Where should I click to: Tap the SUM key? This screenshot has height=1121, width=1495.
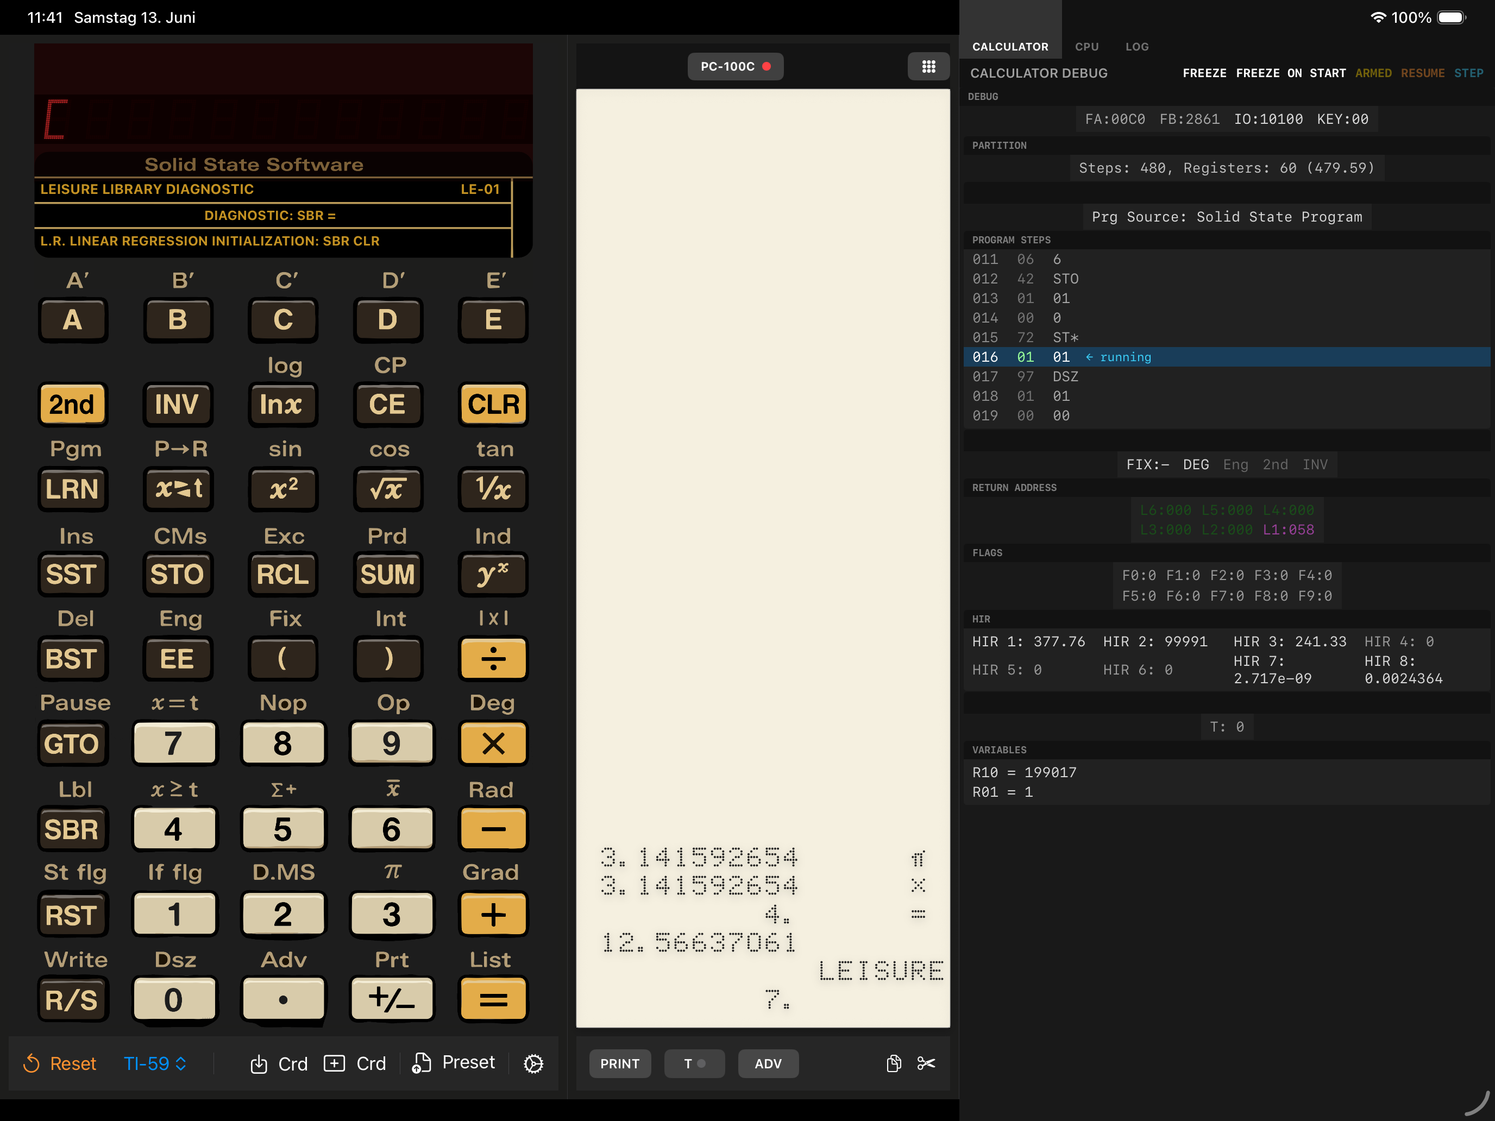pos(387,574)
